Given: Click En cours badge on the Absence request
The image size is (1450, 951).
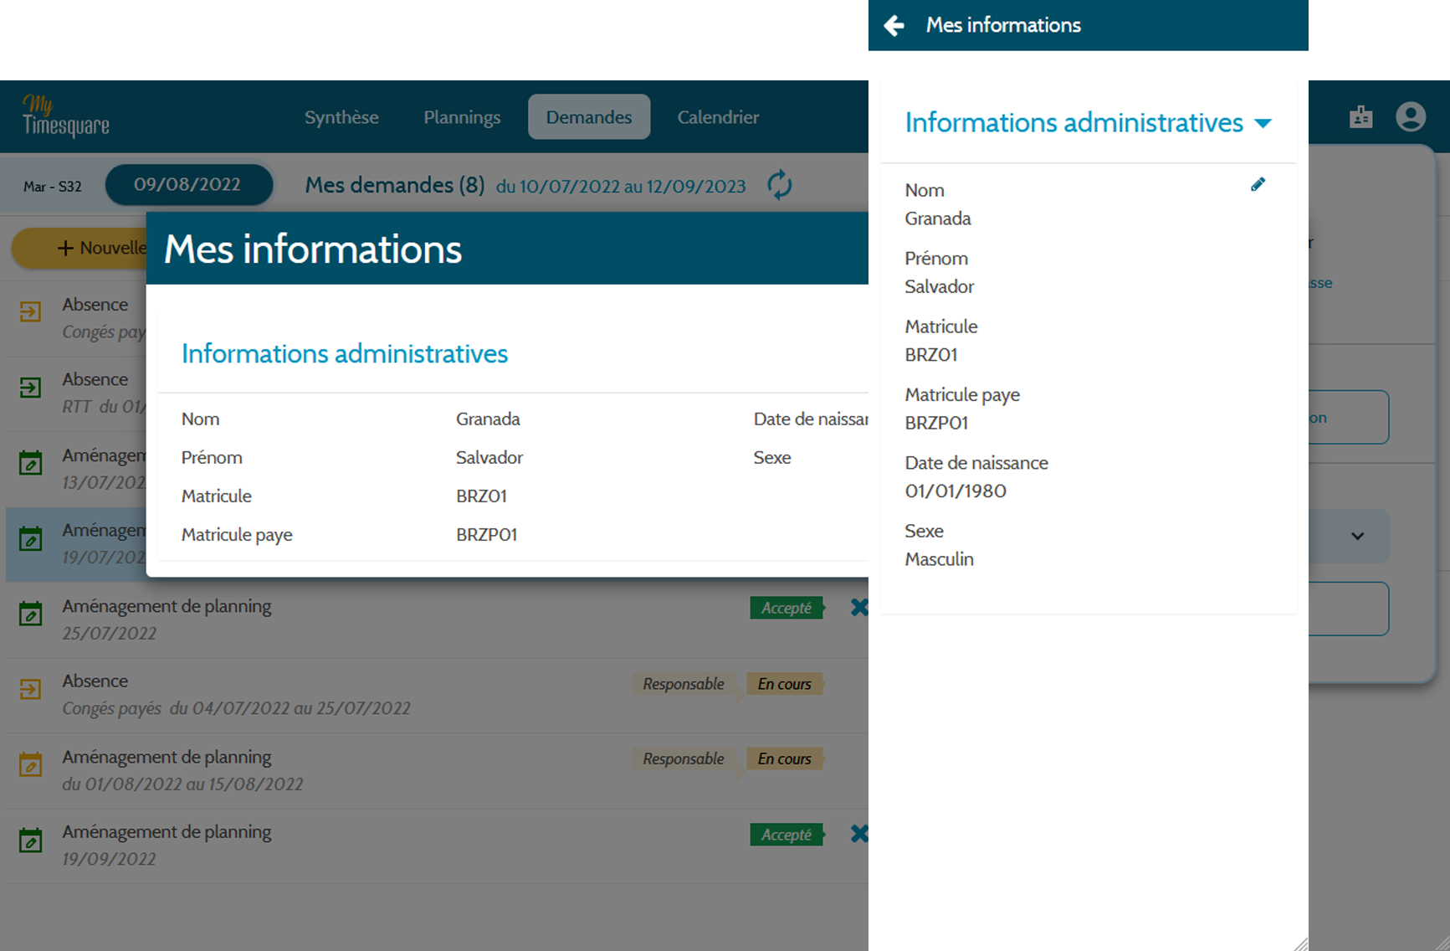Looking at the screenshot, I should (785, 684).
